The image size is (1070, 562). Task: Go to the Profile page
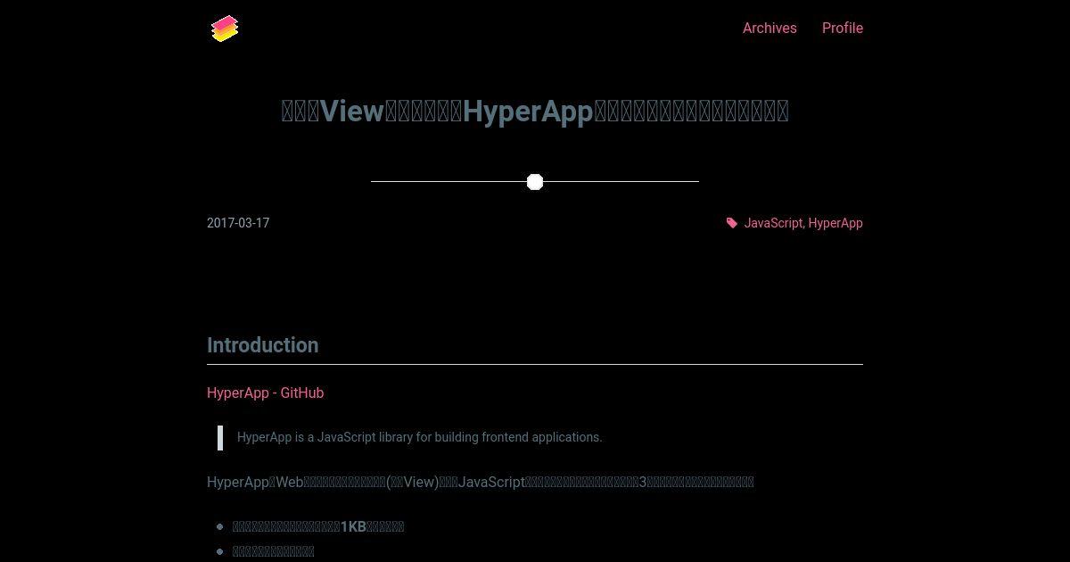843,28
